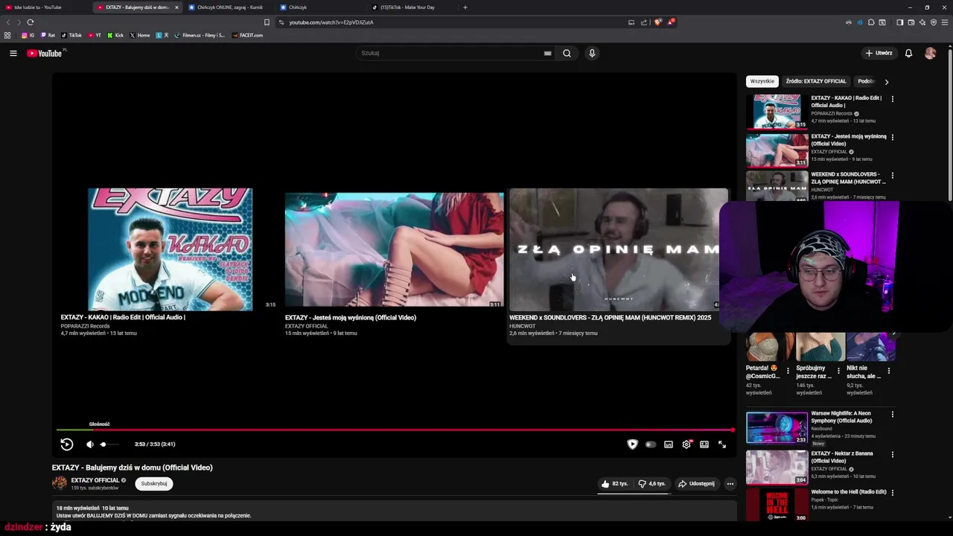Open the account avatar menu
Screen dimensions: 953x536
tap(930, 53)
